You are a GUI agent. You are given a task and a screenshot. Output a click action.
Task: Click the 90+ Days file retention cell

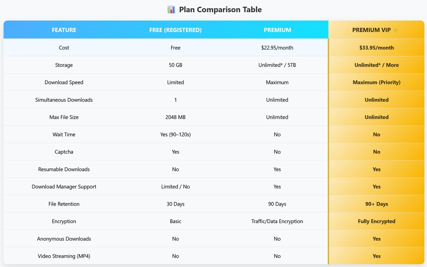click(376, 204)
